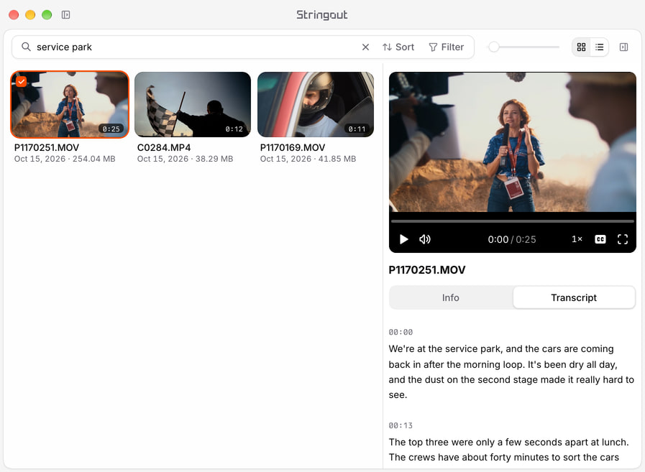Switch to grid view
Screen dimensions: 645x472
[581, 47]
